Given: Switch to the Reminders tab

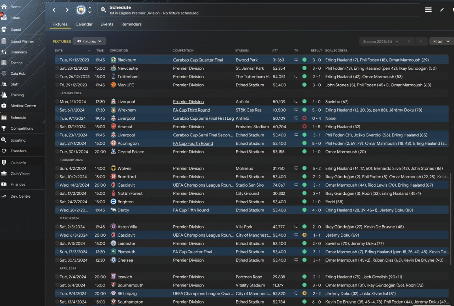Looking at the screenshot, I should [x=132, y=24].
